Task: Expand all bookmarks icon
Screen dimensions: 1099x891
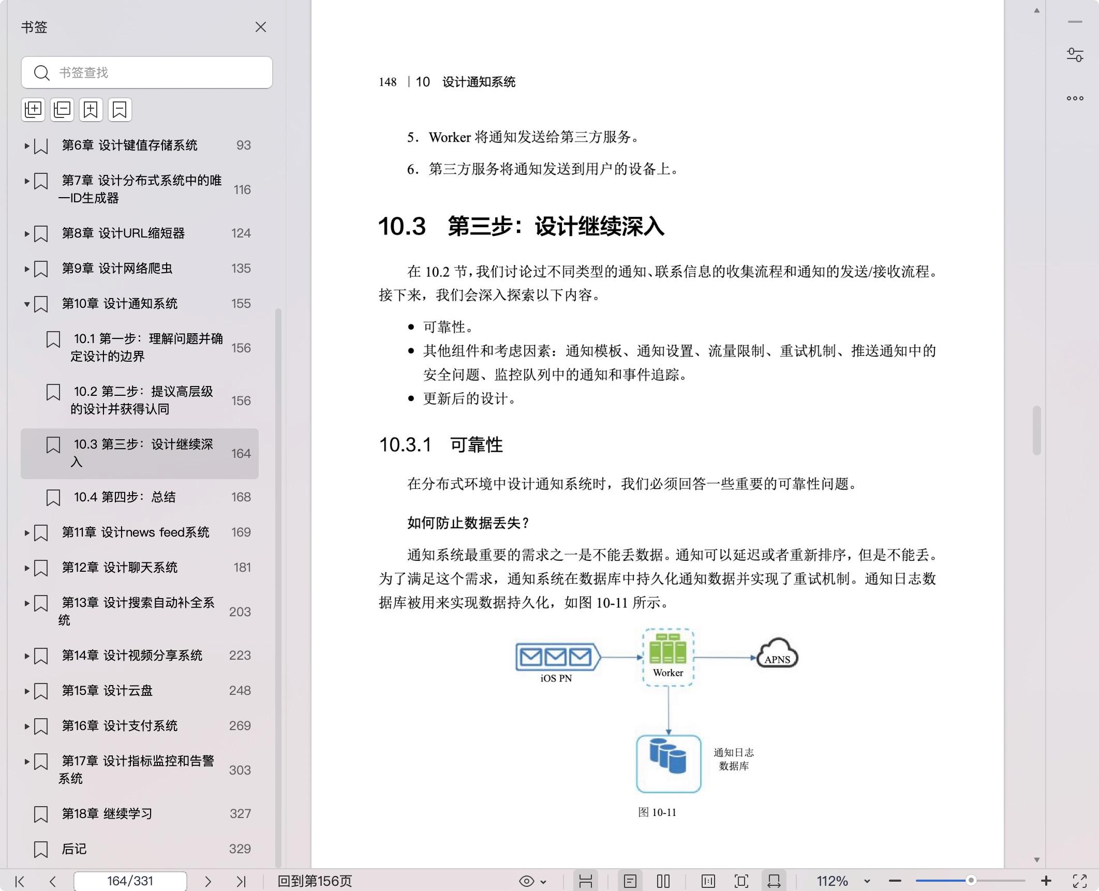Action: tap(33, 110)
